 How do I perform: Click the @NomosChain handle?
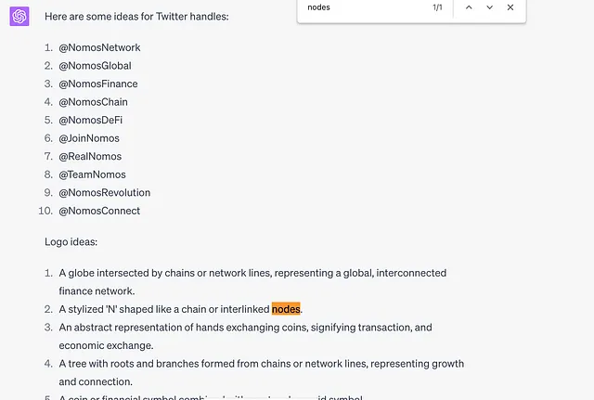point(93,102)
